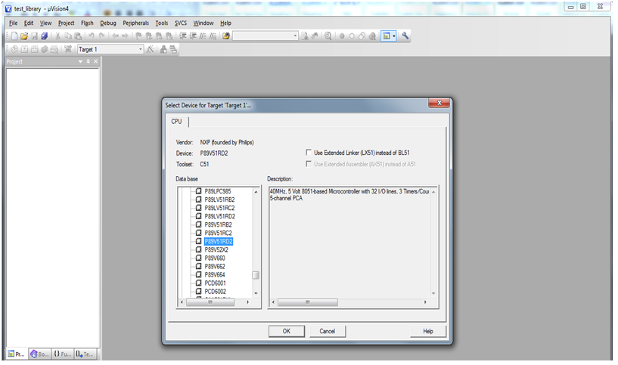This screenshot has height=365, width=618.
Task: Click the Translate file icon in build toolbar
Action: 14,49
